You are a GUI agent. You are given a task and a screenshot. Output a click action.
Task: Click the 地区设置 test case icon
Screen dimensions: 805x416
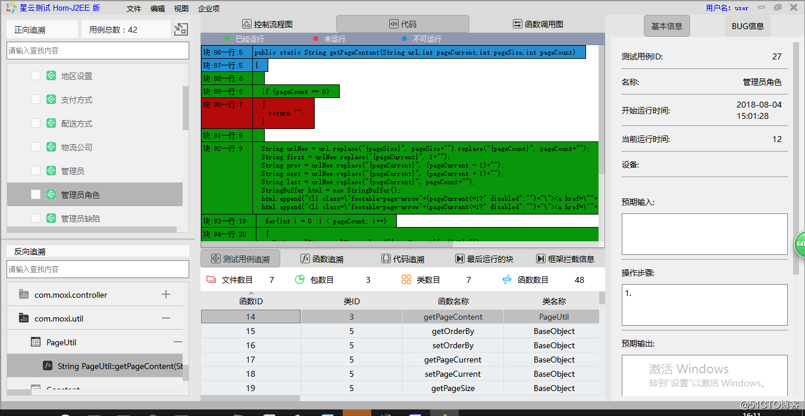coord(51,76)
